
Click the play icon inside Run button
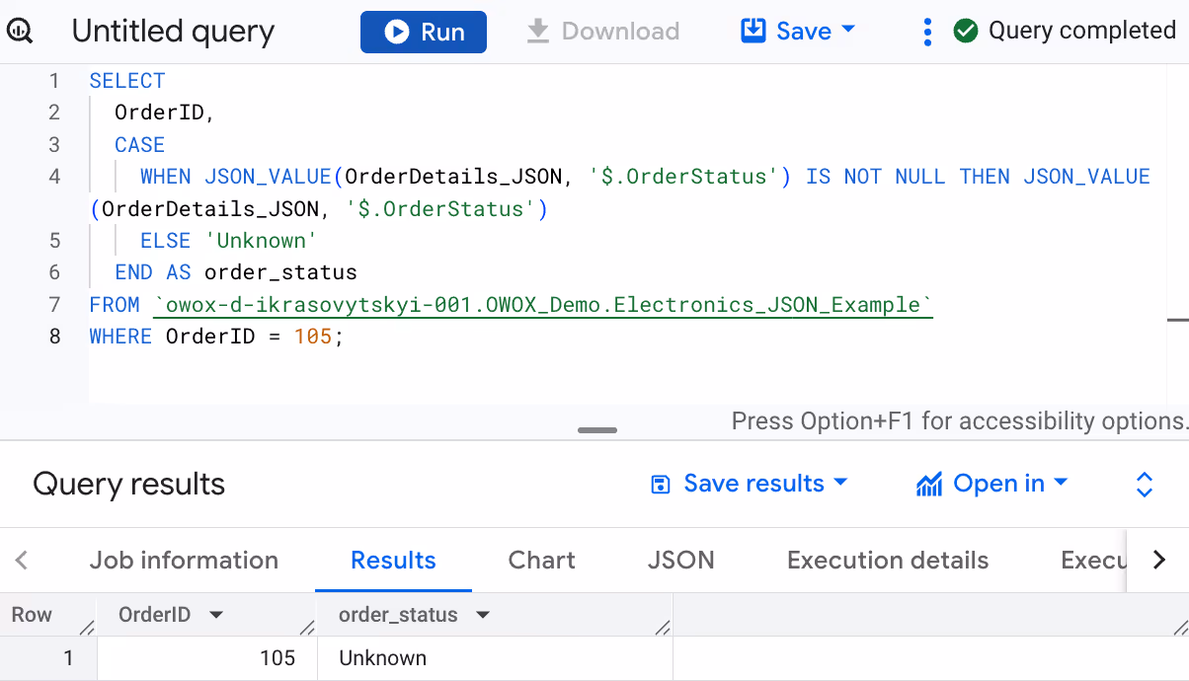pos(397,32)
